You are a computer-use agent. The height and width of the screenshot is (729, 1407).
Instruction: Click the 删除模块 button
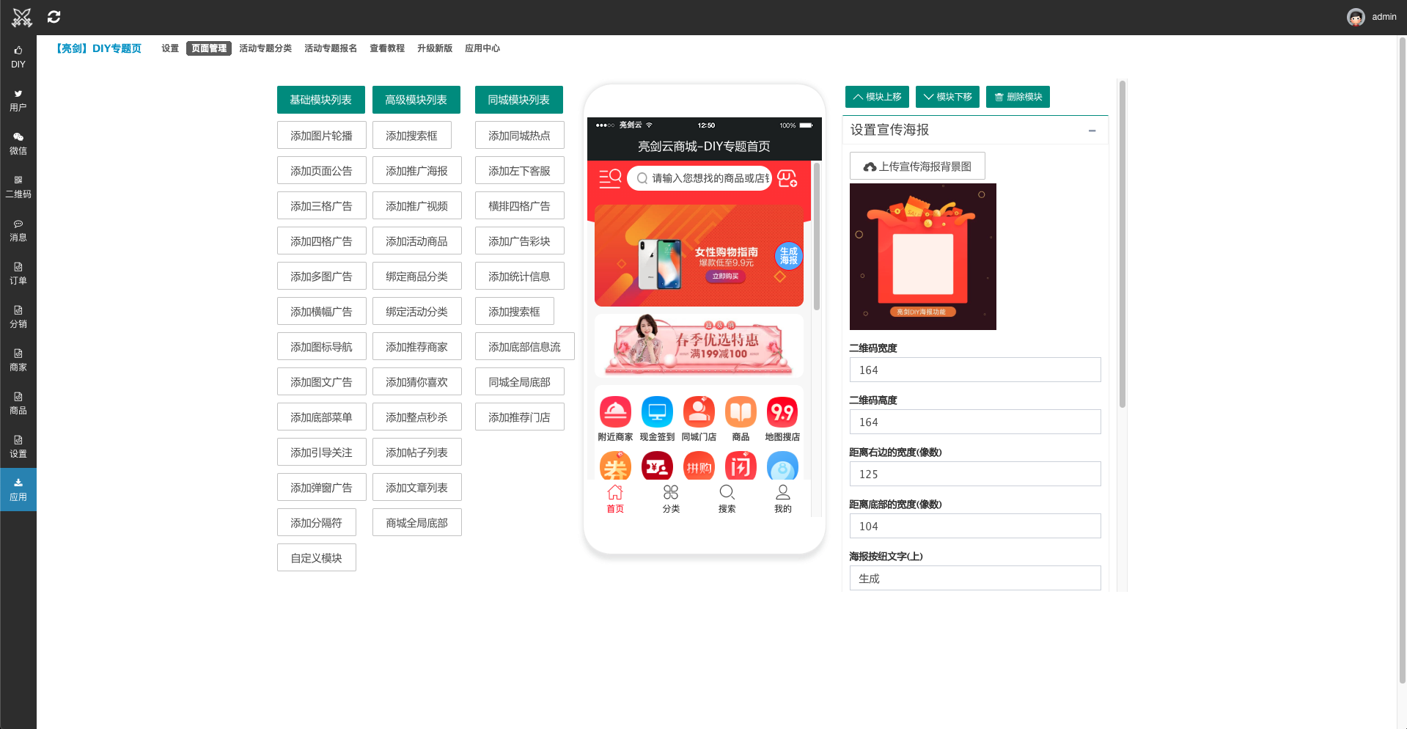[1018, 97]
